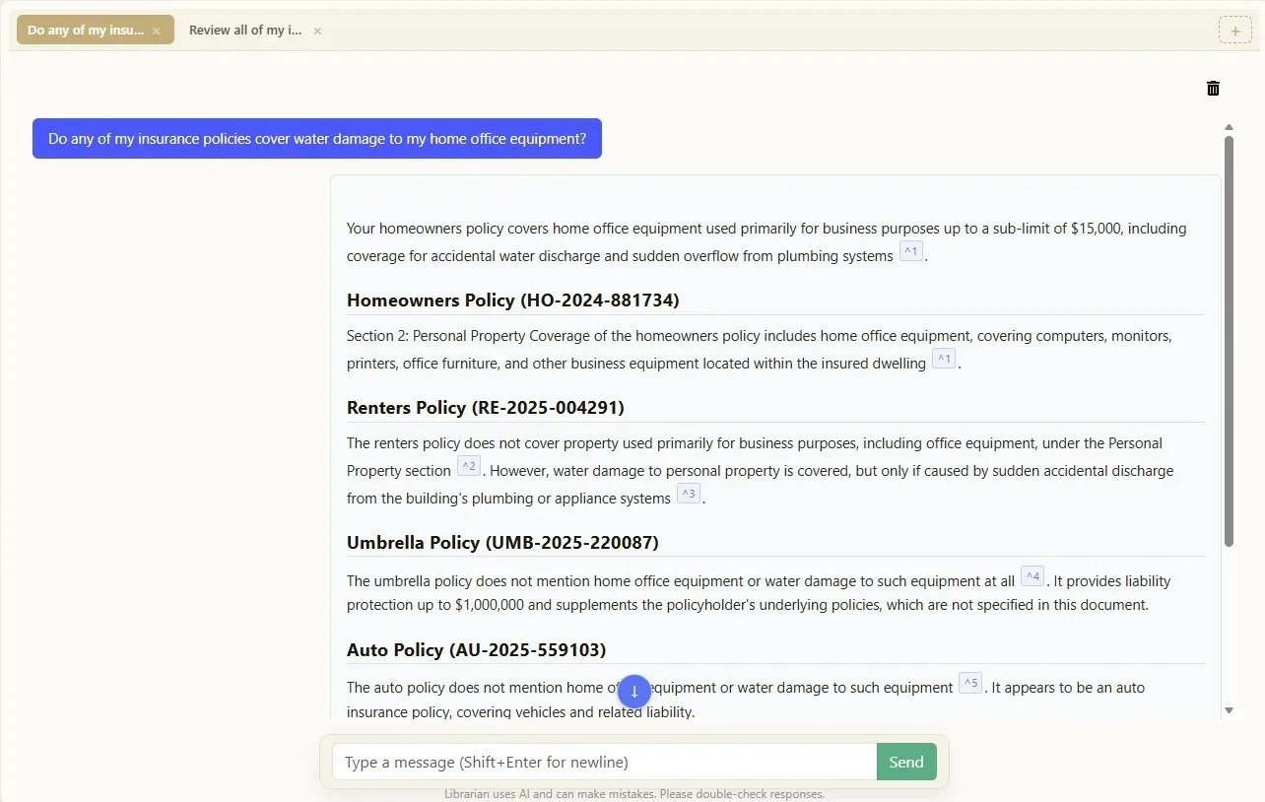Viewport: 1265px width, 802px height.
Task: Open citation 3 about plumbing discharge coverage
Action: point(689,494)
